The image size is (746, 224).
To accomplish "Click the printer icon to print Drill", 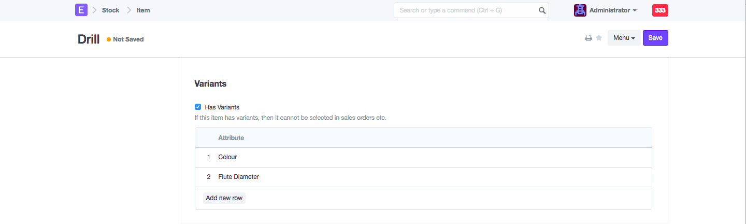I will 589,38.
